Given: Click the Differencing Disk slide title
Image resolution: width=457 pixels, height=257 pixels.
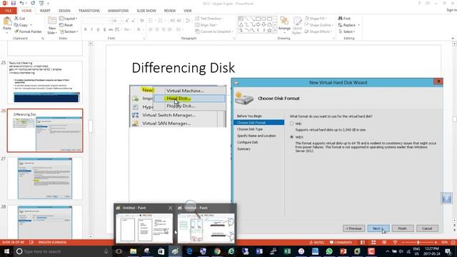Looking at the screenshot, I should [183, 68].
